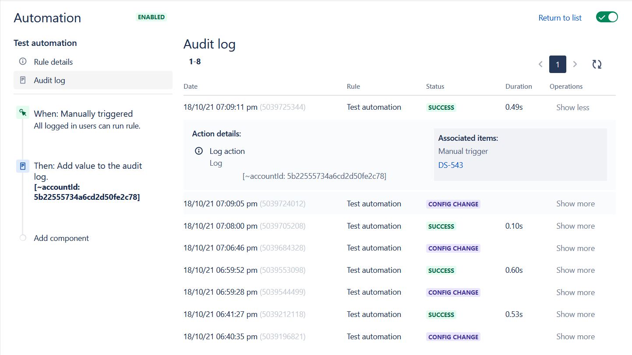Image resolution: width=632 pixels, height=355 pixels.
Task: Click the Log action info icon
Action: pos(199,151)
